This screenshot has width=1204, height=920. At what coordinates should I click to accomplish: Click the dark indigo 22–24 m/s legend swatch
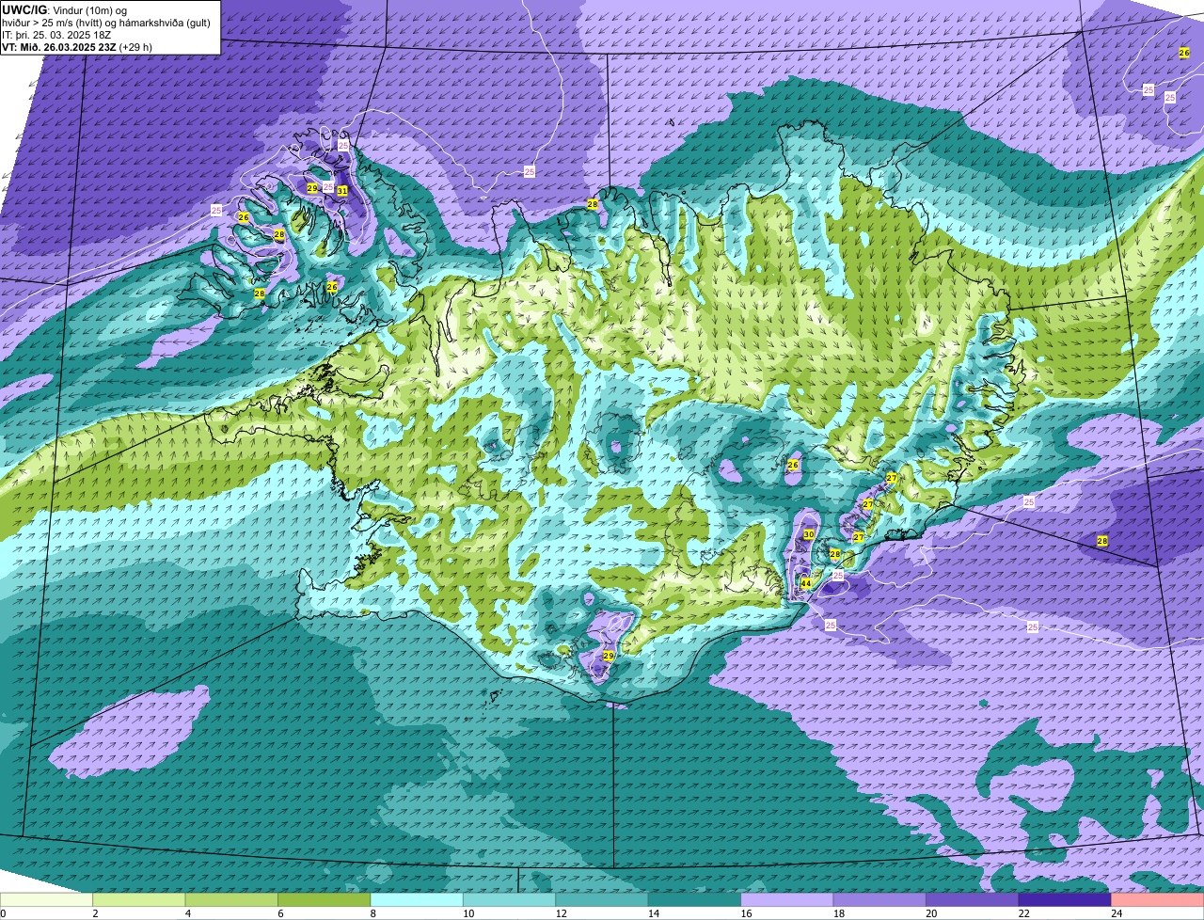(1066, 899)
